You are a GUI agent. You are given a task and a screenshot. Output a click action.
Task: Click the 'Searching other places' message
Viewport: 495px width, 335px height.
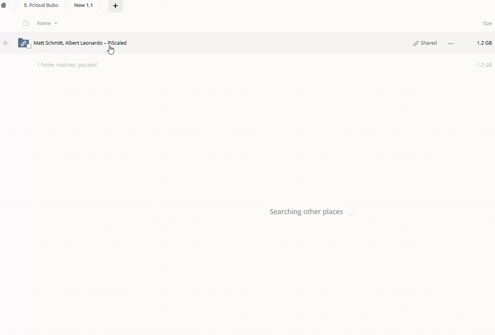(306, 212)
